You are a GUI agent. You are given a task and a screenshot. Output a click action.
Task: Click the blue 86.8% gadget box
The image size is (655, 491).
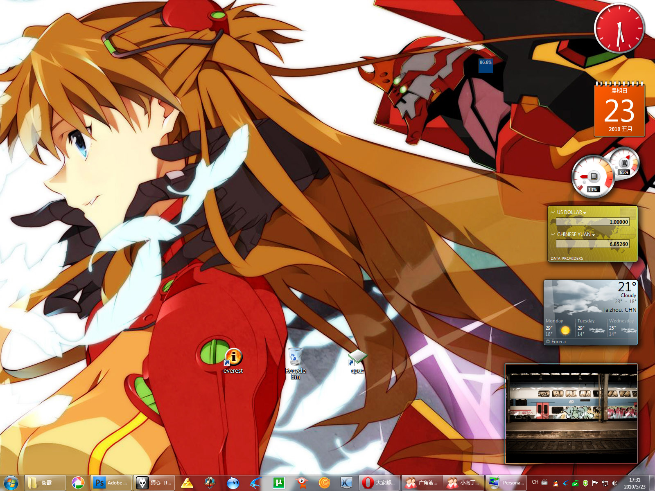[486, 66]
